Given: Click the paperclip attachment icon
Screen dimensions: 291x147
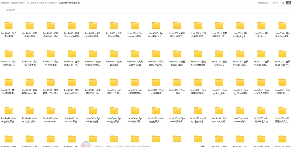Looking at the screenshot, I should (x=203, y=146).
